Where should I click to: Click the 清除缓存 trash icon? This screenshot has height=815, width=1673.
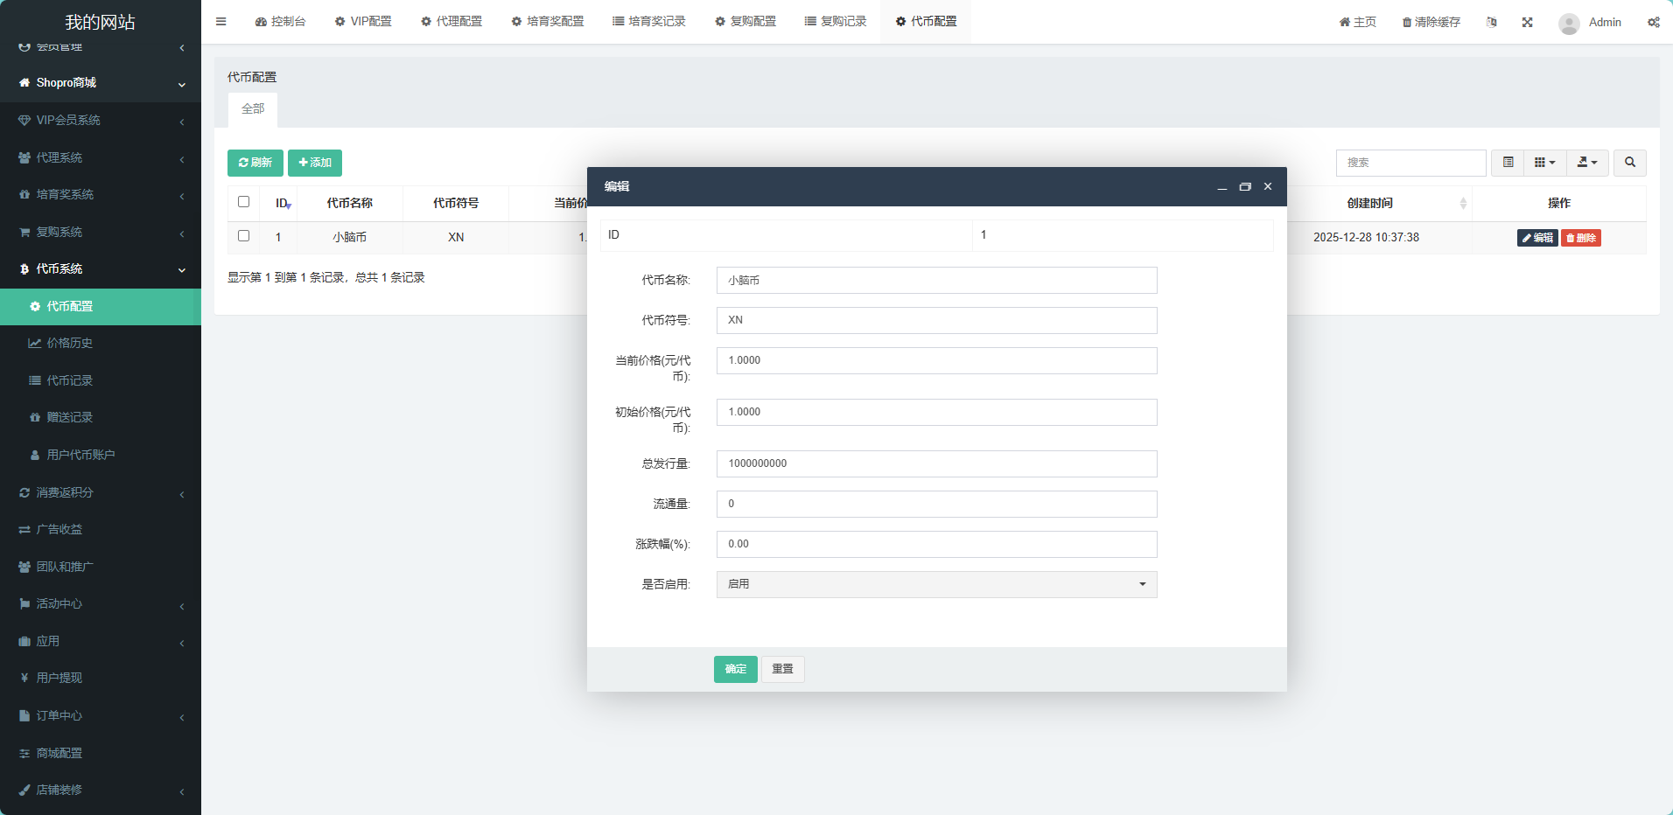[1407, 23]
